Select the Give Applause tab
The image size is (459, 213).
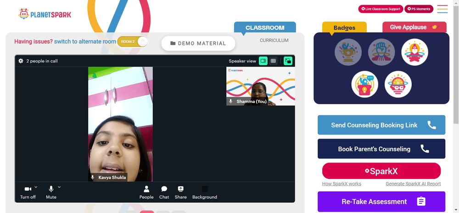pos(414,27)
